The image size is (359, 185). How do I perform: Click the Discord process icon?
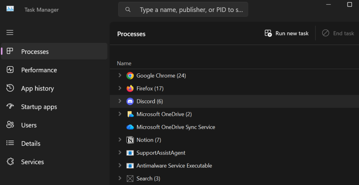pos(130,101)
